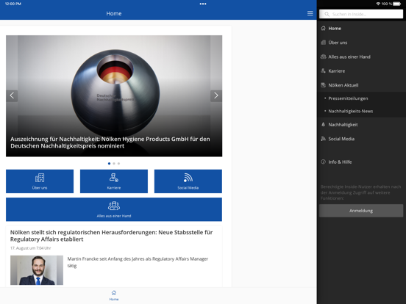Tap the three-dot multitasking indicator

click(203, 4)
